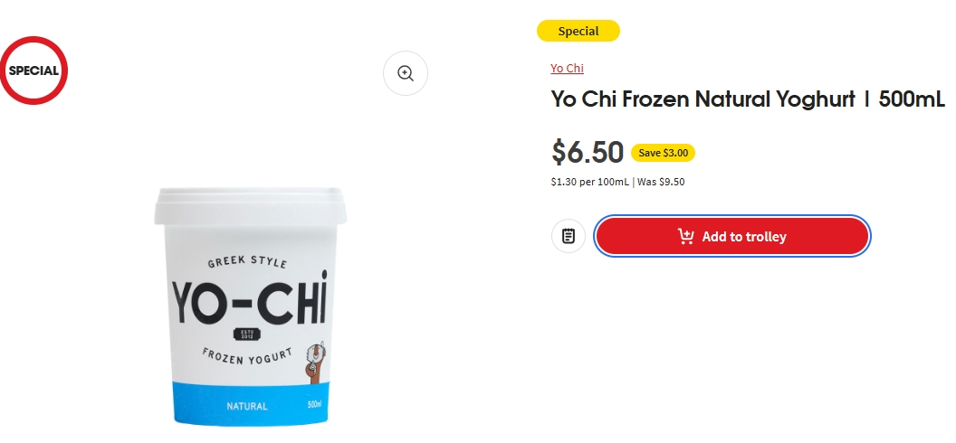Click the magnifier zoom icon on the product image
Image resolution: width=956 pixels, height=443 pixels.
coord(406,73)
